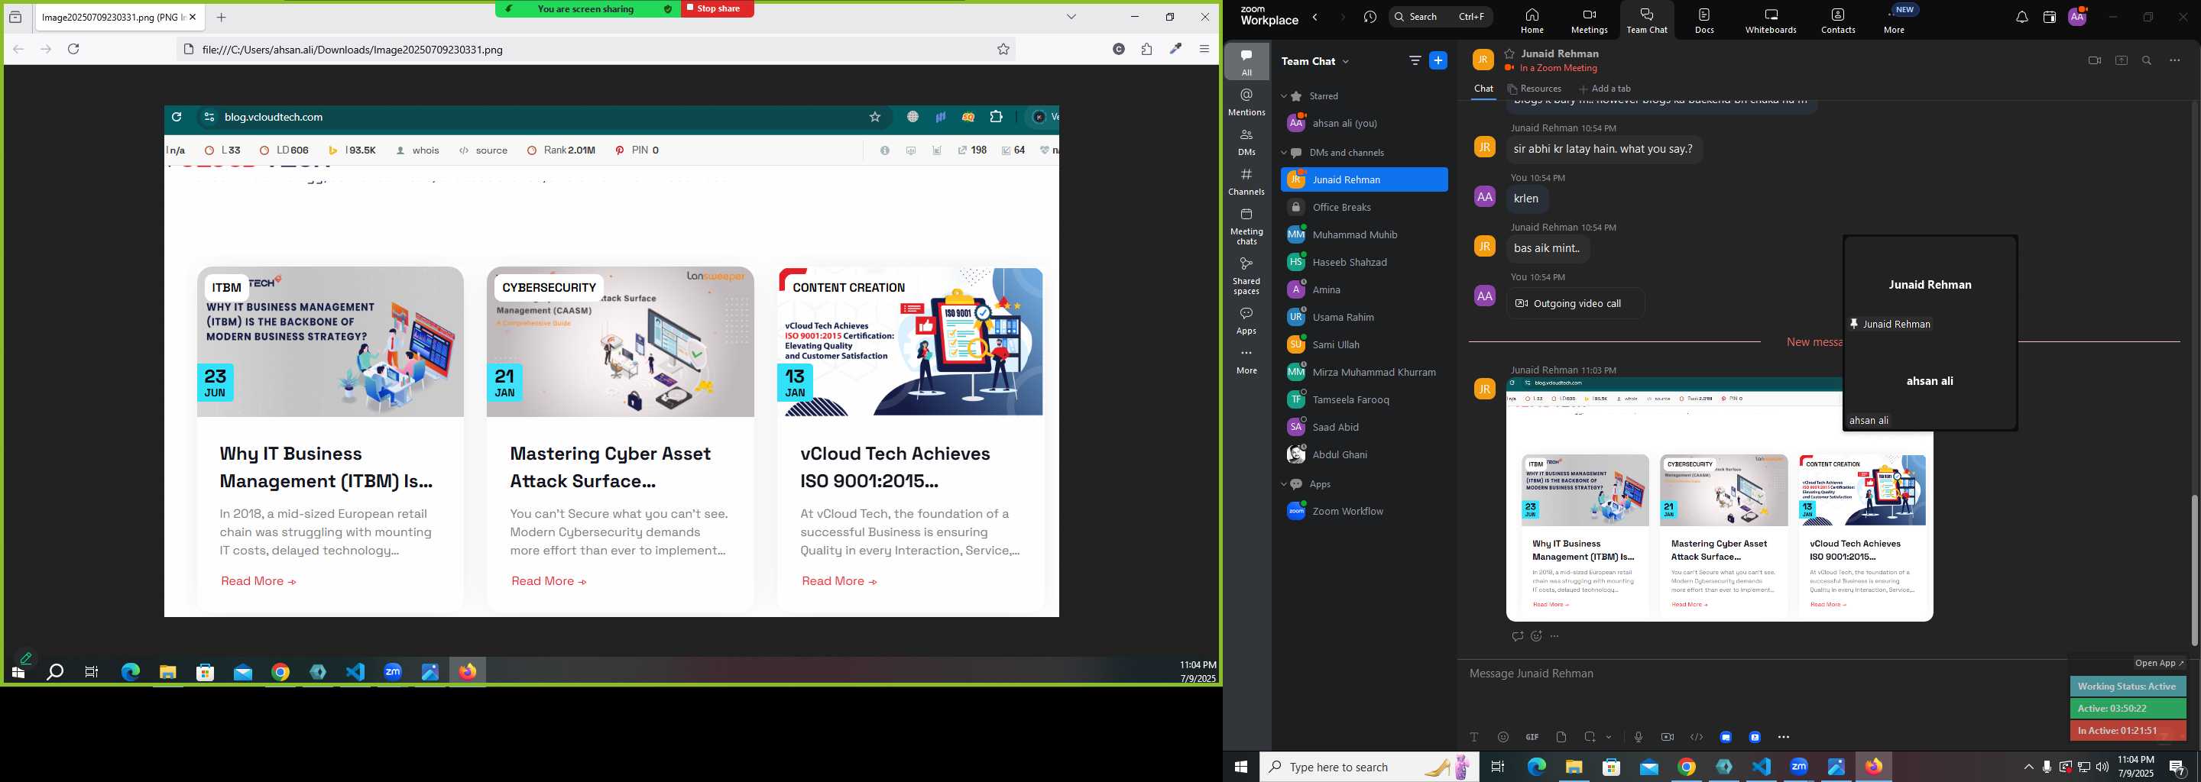Open Shared spaces in the sidebar

1246,275
